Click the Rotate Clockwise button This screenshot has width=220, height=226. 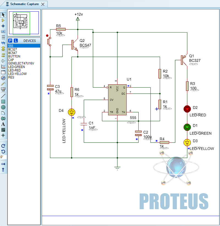pyautogui.click(x=3, y=146)
